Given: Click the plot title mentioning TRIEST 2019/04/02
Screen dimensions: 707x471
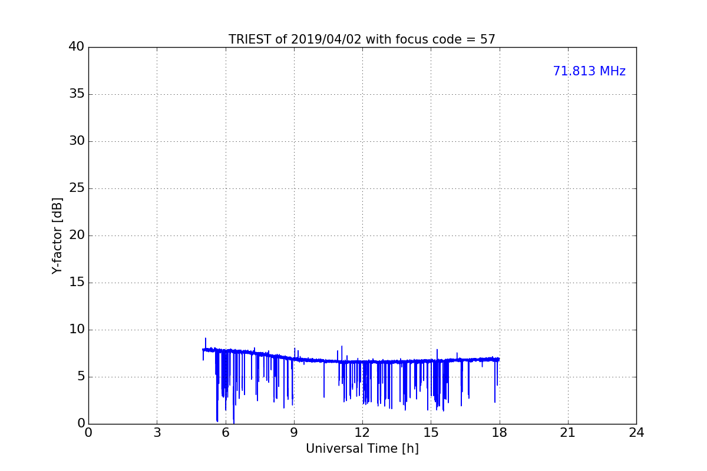Looking at the screenshot, I should 362,39.
